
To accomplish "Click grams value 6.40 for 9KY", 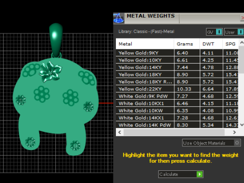I will (x=182, y=53).
